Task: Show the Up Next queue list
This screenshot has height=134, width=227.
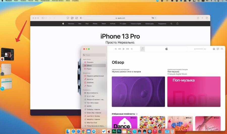Action: (221, 49)
